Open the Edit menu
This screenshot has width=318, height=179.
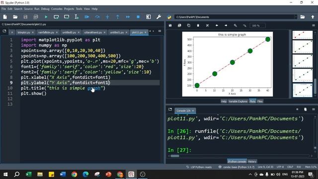tap(10, 9)
